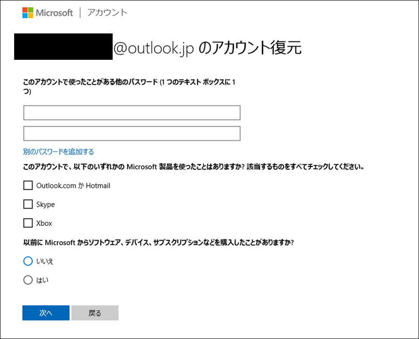Focus the second previous password text box
This screenshot has width=419, height=339.
point(132,133)
